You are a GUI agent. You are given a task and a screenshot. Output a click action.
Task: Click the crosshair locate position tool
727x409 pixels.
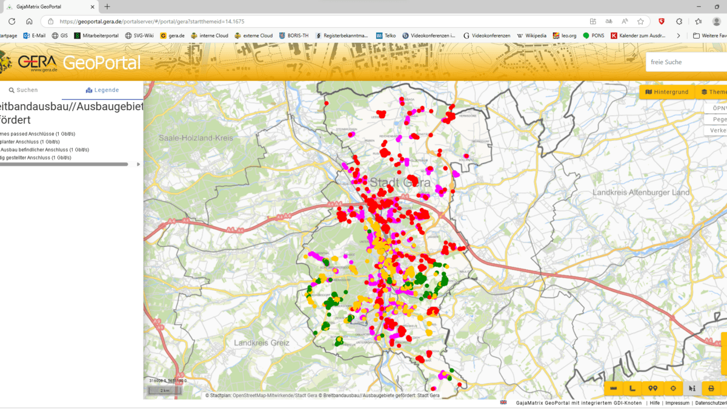[x=672, y=388]
